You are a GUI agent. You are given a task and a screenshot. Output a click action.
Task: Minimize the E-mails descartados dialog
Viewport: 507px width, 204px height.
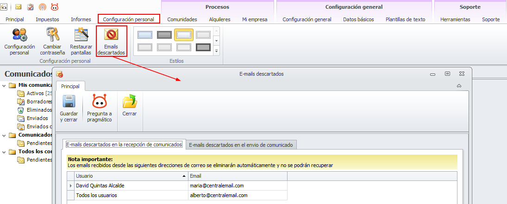pyautogui.click(x=432, y=74)
